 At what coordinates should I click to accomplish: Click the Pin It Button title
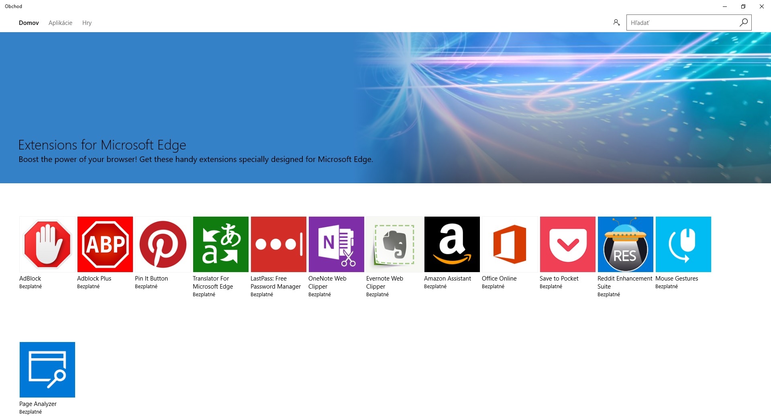[x=151, y=279]
